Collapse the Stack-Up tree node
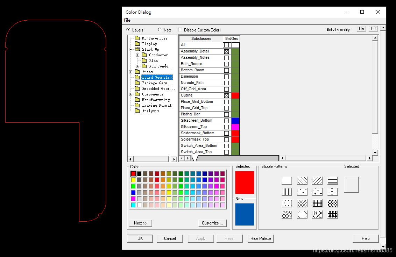Image resolution: width=396 pixels, height=257 pixels. point(130,50)
